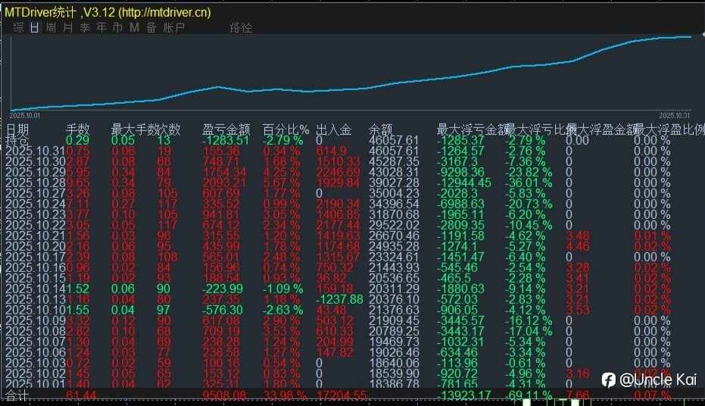Open the 周 weekly statistics tab

(51, 27)
